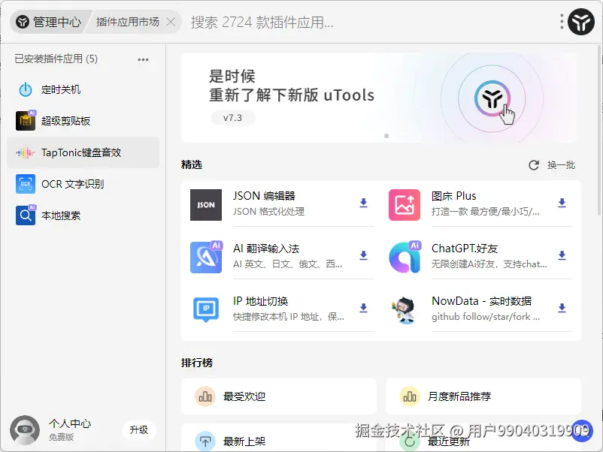The width and height of the screenshot is (603, 452).
Task: Click the 无限创建Ai好友 description text
Action: coord(489,264)
